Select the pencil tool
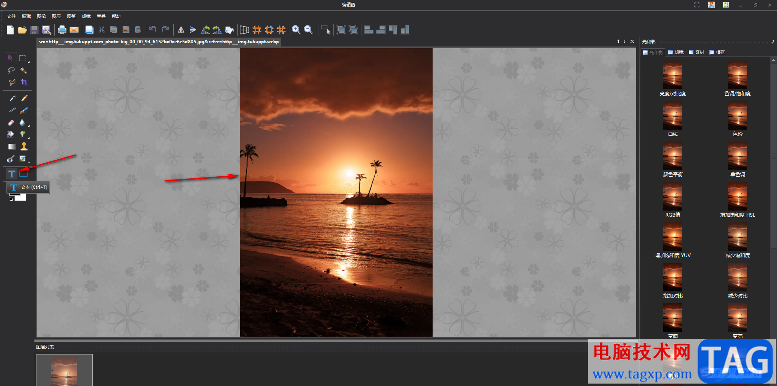Screen dimensions: 777x386 24,98
